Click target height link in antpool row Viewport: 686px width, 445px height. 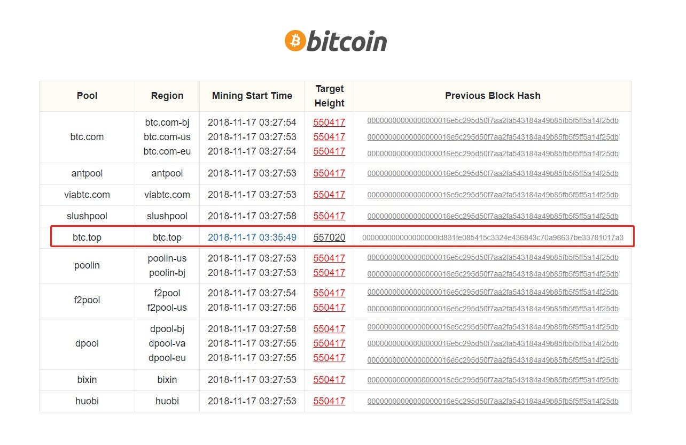click(x=329, y=173)
